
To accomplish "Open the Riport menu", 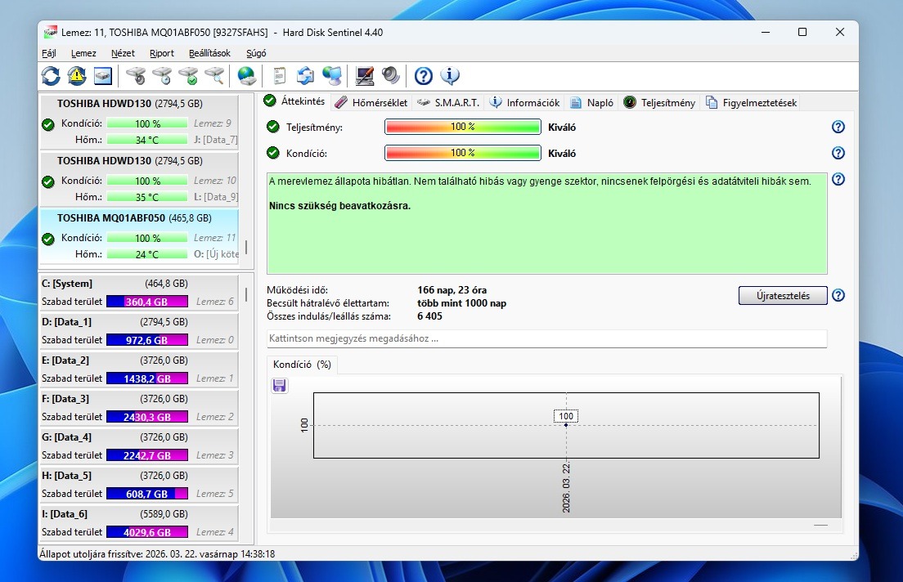I will 162,53.
